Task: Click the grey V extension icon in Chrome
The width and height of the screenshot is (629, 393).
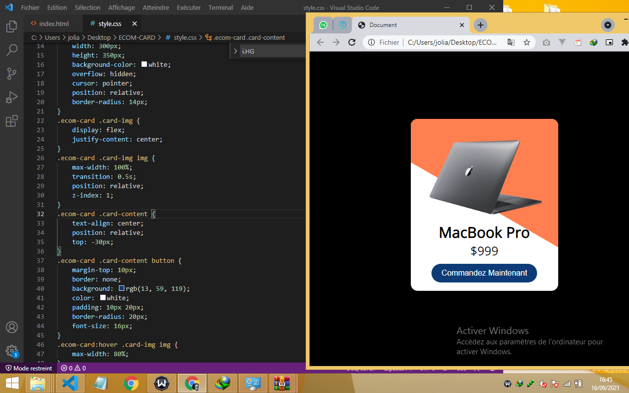Action: [562, 42]
